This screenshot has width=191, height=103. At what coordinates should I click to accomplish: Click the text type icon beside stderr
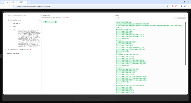[x=11, y=27]
